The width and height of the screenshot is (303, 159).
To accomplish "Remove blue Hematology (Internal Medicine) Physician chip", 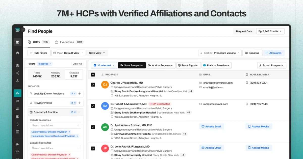I will click(x=77, y=136).
